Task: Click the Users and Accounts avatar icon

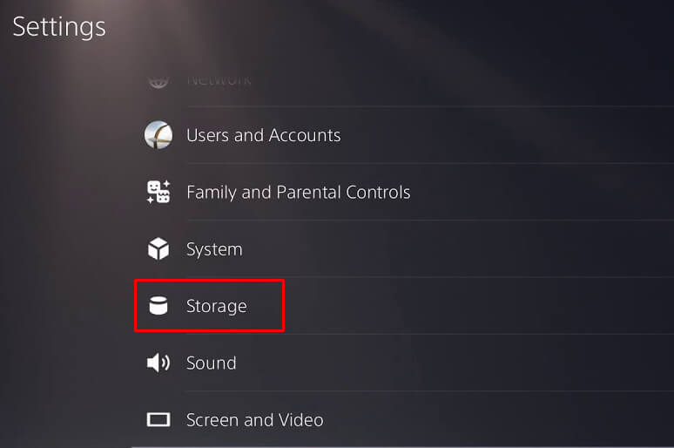Action: point(158,135)
